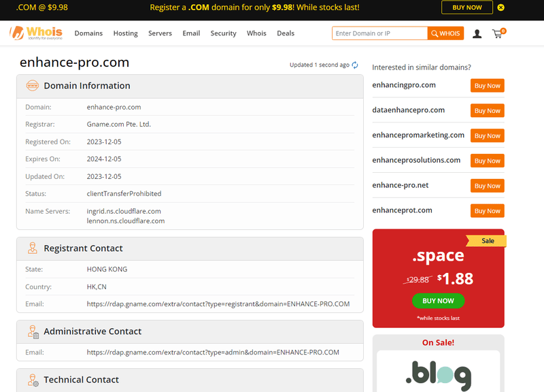Open the shopping cart icon

[498, 33]
